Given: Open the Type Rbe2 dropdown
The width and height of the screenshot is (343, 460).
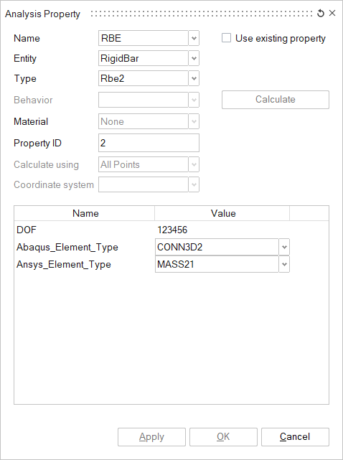Looking at the screenshot, I should 194,78.
